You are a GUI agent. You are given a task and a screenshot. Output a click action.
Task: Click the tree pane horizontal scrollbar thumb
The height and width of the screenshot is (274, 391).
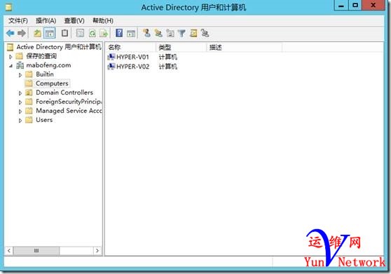tap(36, 251)
